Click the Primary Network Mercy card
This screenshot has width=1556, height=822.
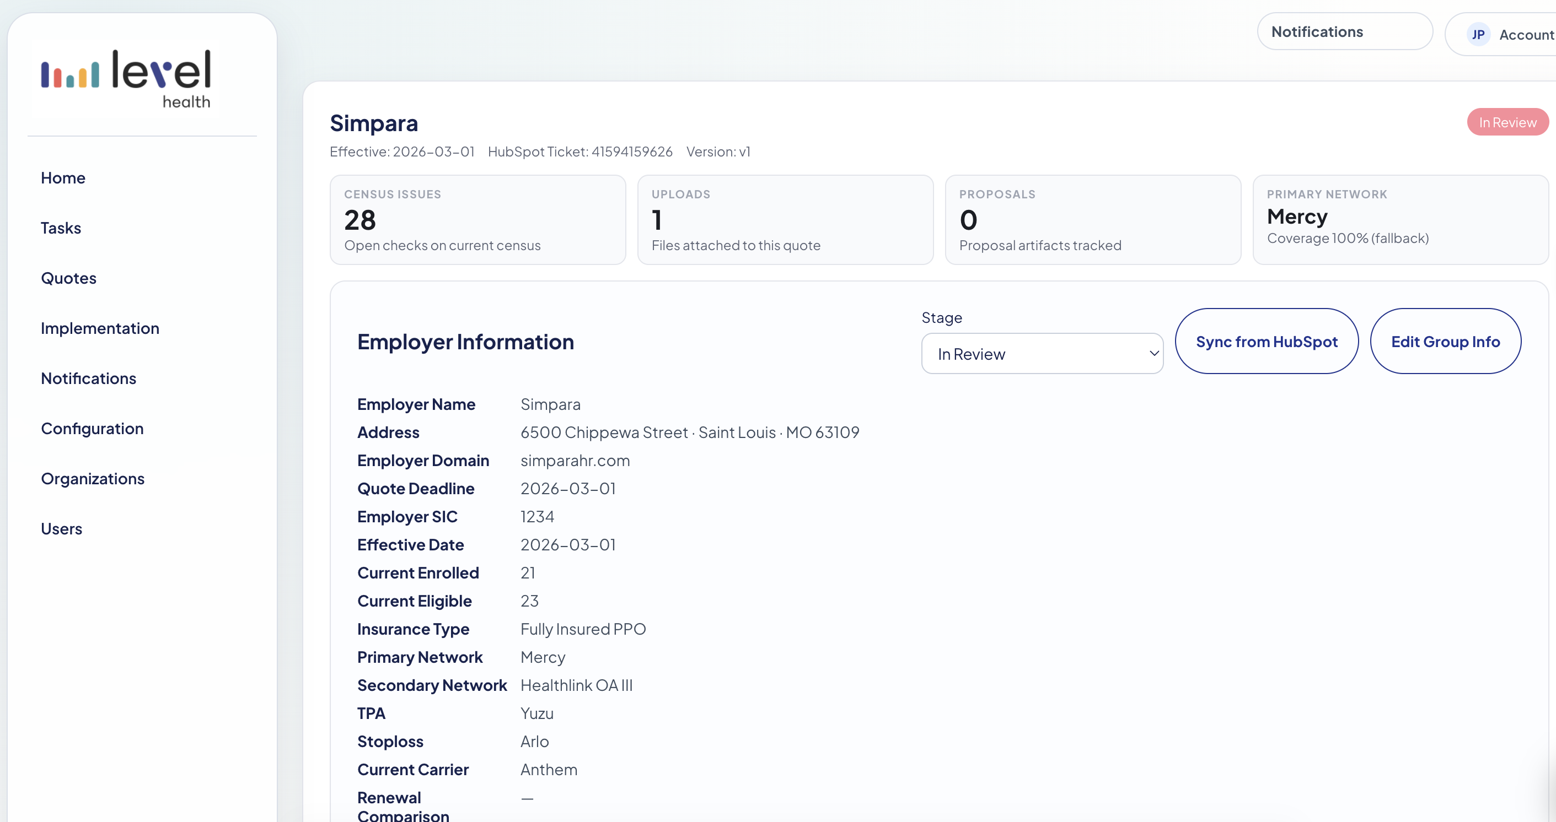[x=1399, y=220]
